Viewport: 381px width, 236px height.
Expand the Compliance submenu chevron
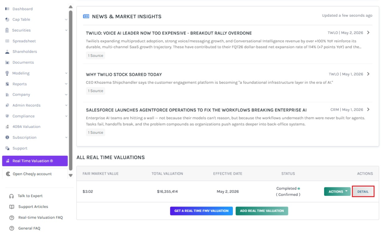coord(66,116)
